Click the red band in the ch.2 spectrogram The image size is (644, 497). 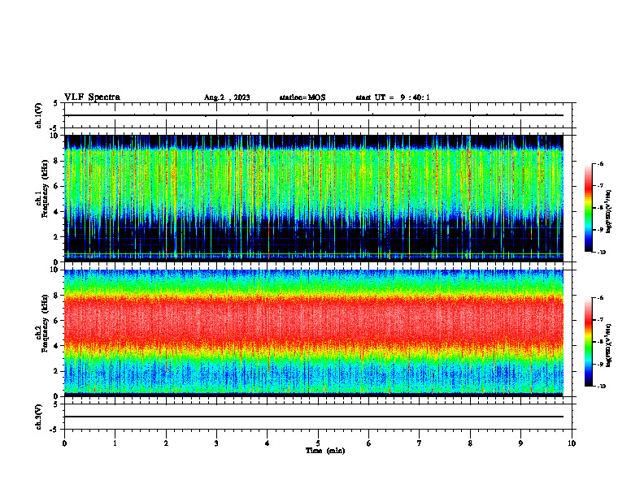[x=314, y=320]
